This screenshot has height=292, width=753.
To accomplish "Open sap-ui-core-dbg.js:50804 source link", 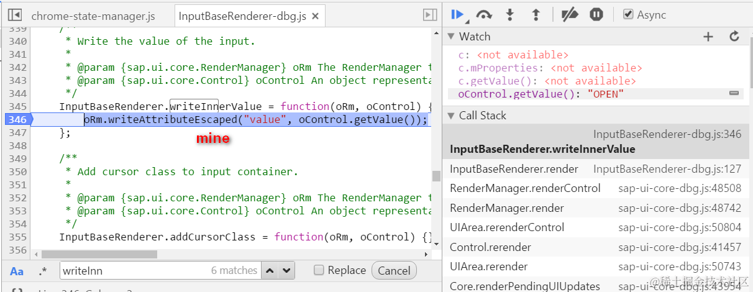I will pos(680,227).
